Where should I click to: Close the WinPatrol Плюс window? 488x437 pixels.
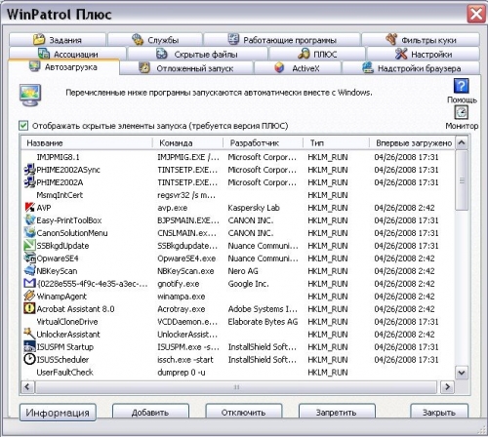[x=476, y=14]
